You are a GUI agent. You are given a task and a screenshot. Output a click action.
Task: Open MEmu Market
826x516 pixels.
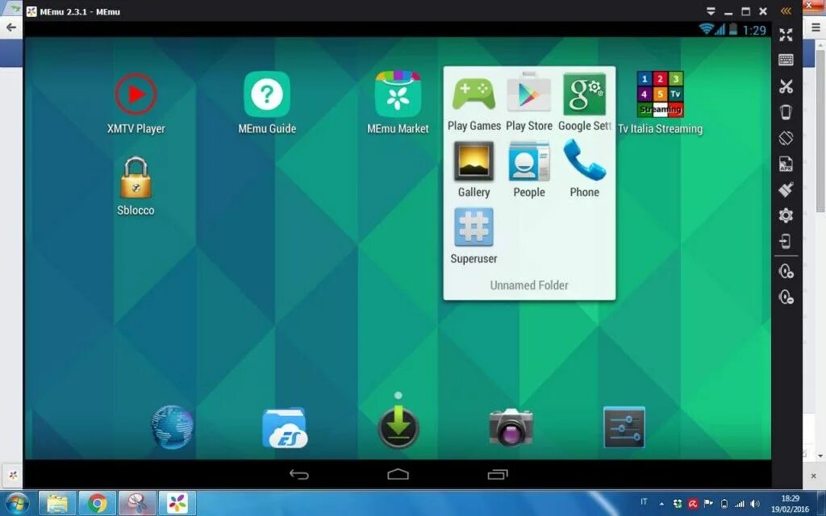coord(398,95)
